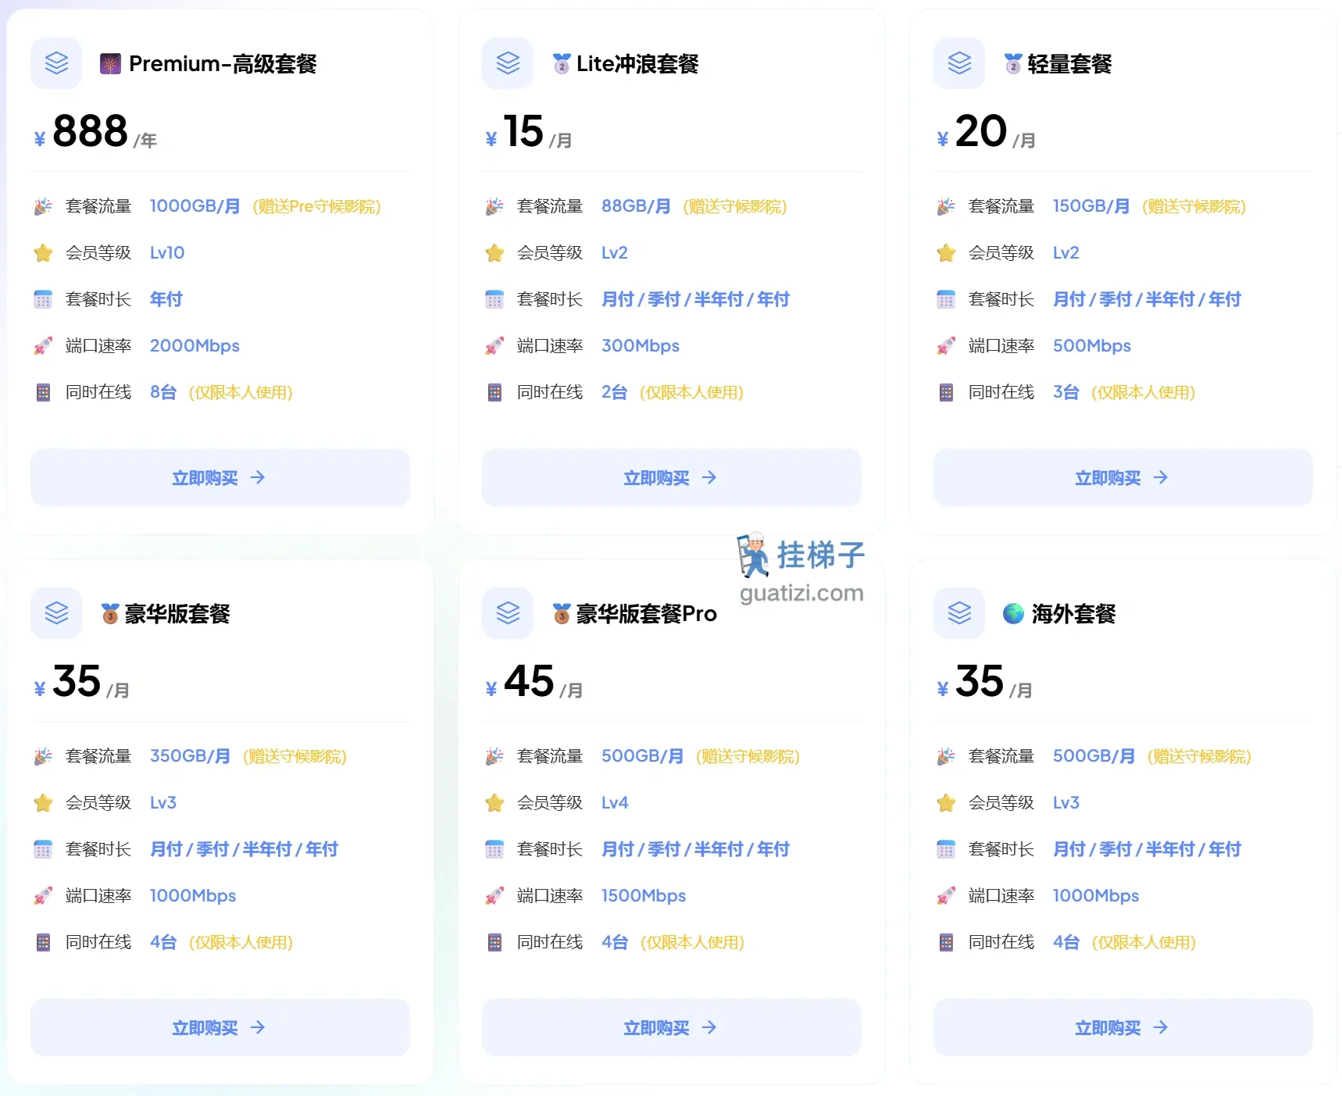This screenshot has width=1342, height=1096.
Task: Click the 挂梯子 worker mascot logo watermark
Action: point(751,555)
